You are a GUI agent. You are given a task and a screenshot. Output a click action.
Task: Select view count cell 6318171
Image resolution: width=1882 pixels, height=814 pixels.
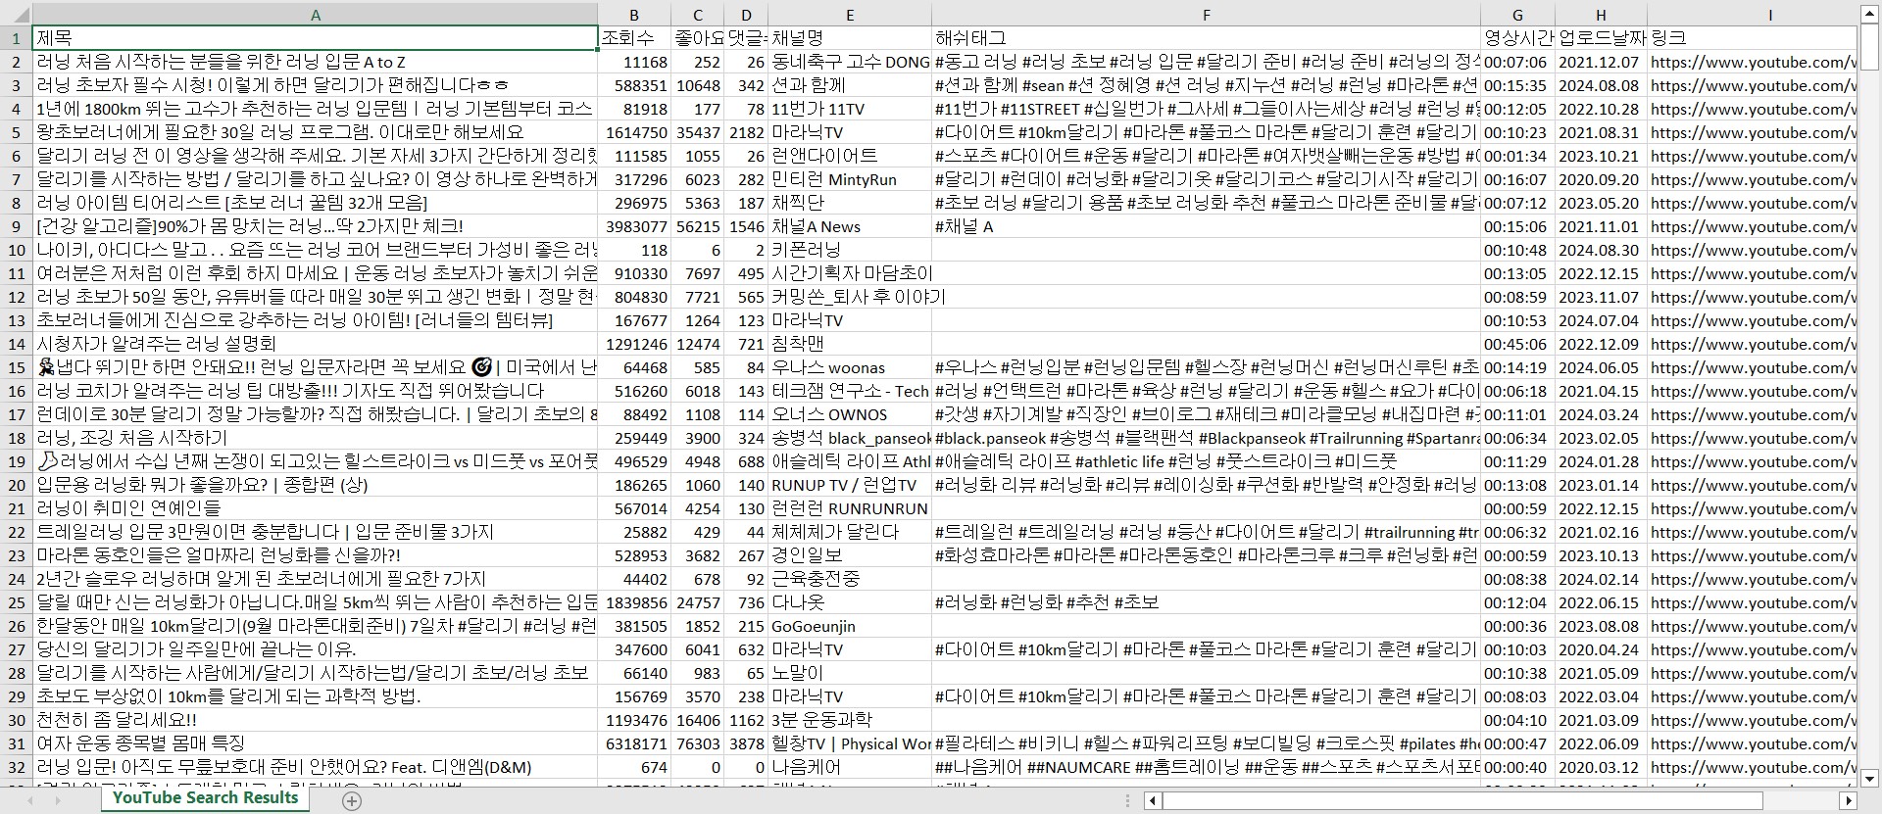click(x=634, y=743)
